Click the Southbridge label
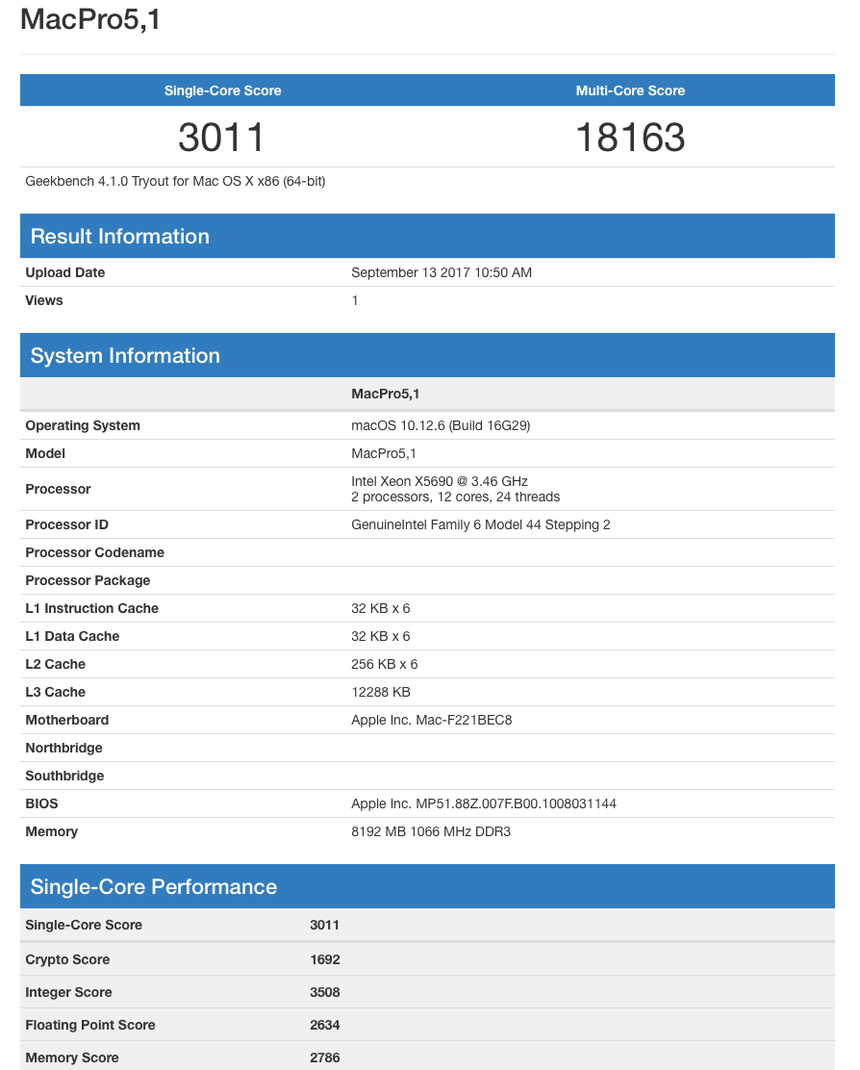The width and height of the screenshot is (860, 1070). pyautogui.click(x=64, y=776)
